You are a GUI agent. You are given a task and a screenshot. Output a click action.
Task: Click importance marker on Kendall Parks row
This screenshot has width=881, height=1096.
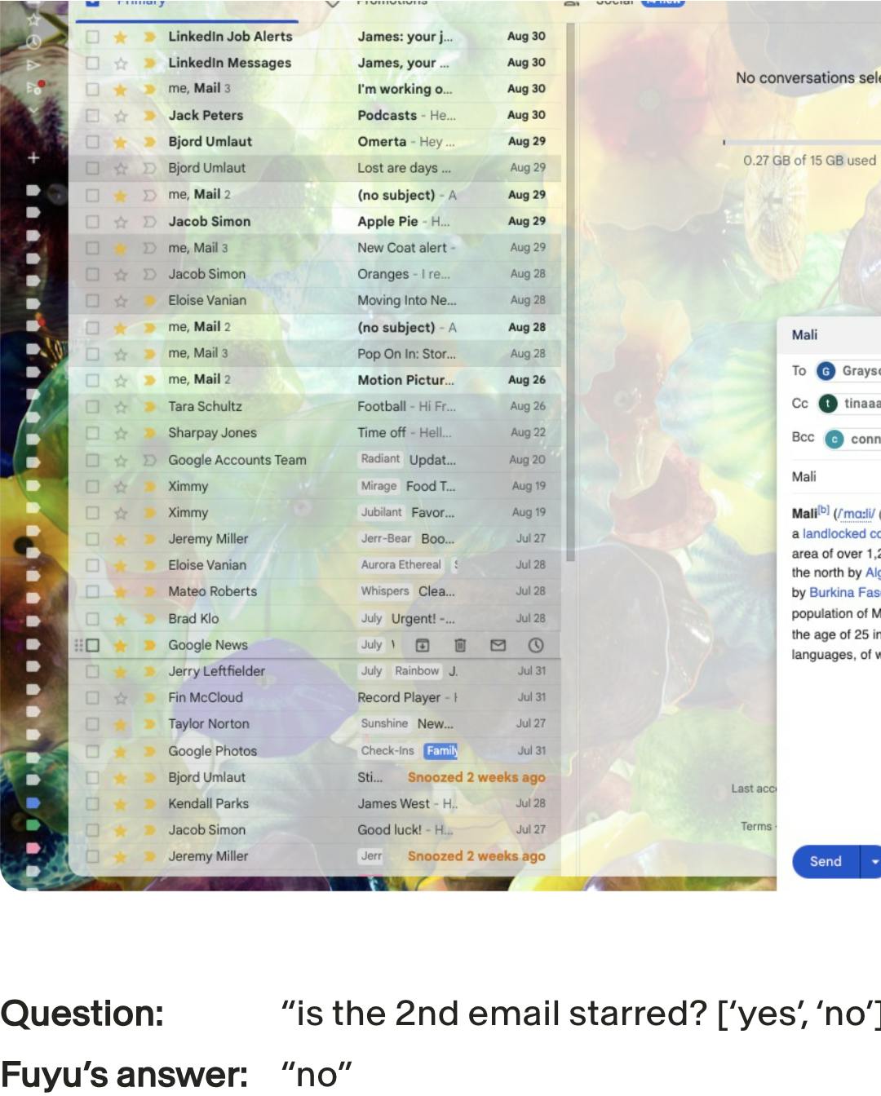click(x=149, y=804)
